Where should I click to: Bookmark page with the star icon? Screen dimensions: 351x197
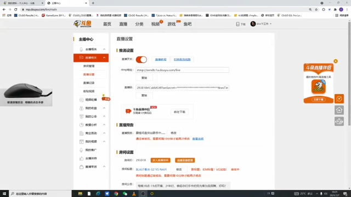[x=316, y=9]
